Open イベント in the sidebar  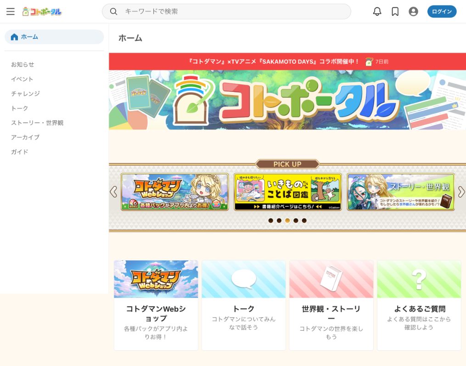pos(22,79)
